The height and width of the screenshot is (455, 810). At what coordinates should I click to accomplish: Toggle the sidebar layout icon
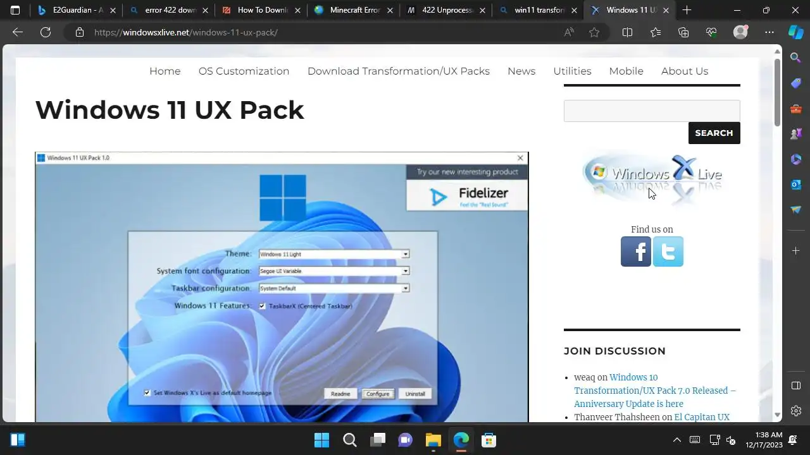(796, 385)
